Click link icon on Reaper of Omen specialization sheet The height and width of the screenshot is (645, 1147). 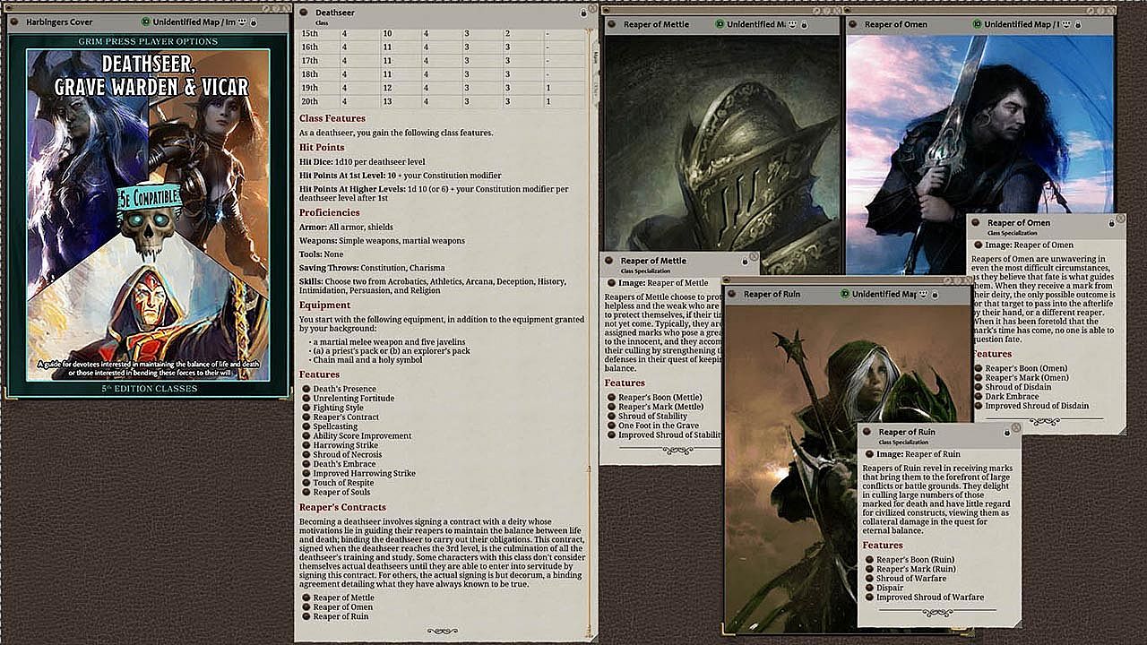975,222
